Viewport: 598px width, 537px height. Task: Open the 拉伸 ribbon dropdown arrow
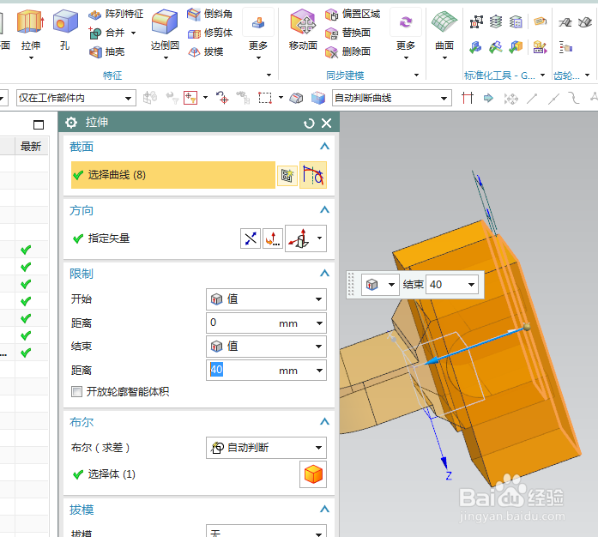point(31,58)
